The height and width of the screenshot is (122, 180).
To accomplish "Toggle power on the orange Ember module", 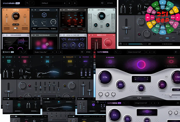I will pyautogui.click(x=28, y=10).
